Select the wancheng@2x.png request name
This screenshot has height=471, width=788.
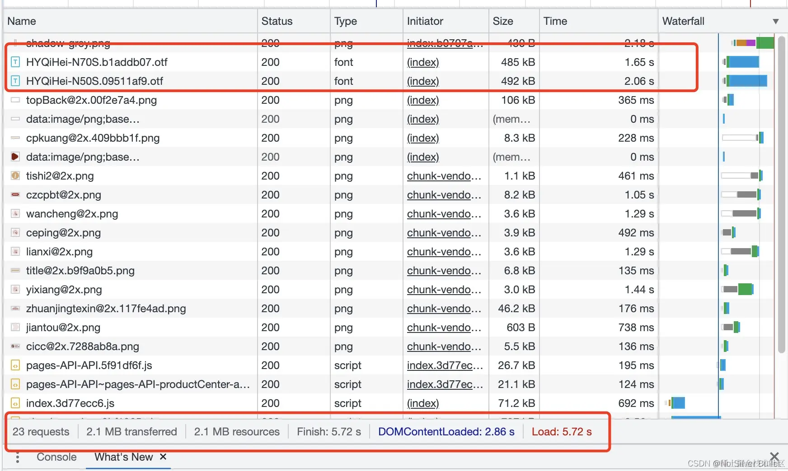72,214
